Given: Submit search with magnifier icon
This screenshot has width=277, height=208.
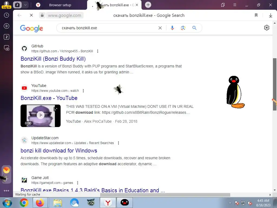Looking at the screenshot, I should (x=194, y=28).
